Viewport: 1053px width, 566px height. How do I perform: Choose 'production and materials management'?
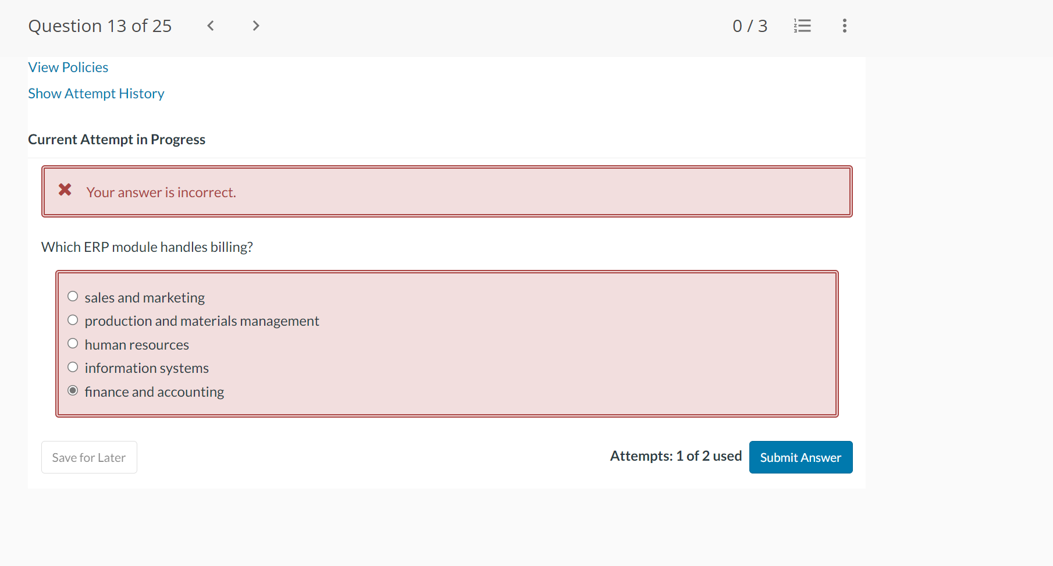tap(73, 319)
